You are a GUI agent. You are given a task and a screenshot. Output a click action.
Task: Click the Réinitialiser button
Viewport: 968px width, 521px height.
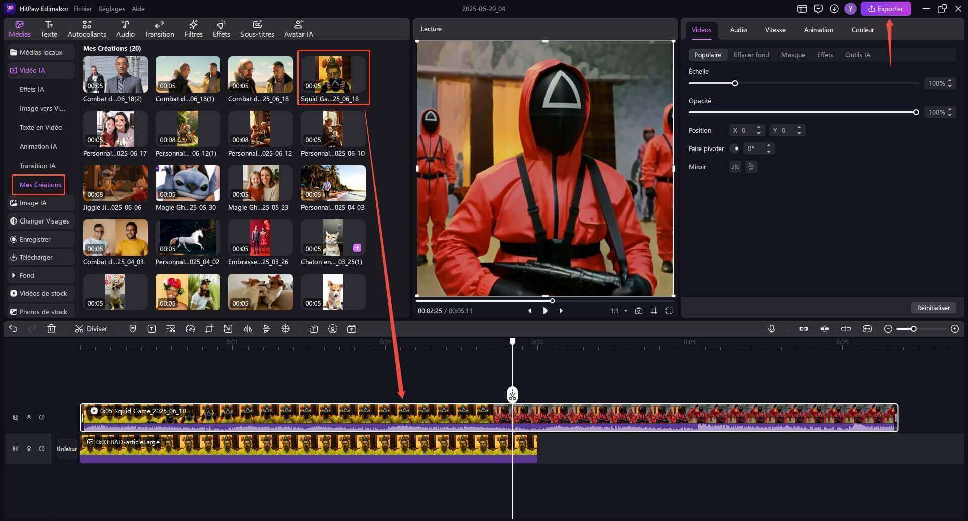pos(933,308)
